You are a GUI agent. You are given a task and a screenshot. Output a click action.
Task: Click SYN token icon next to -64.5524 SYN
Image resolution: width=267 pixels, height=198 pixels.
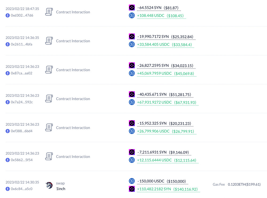click(x=132, y=7)
